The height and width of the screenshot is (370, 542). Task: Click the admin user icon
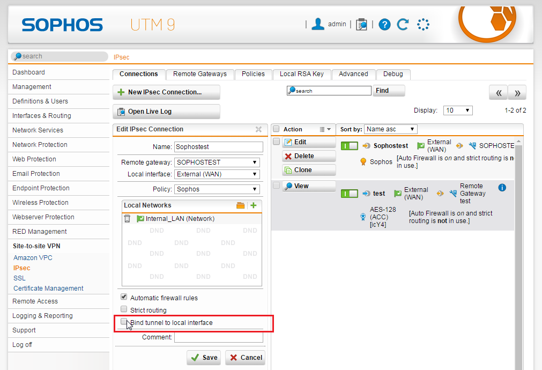pyautogui.click(x=318, y=24)
